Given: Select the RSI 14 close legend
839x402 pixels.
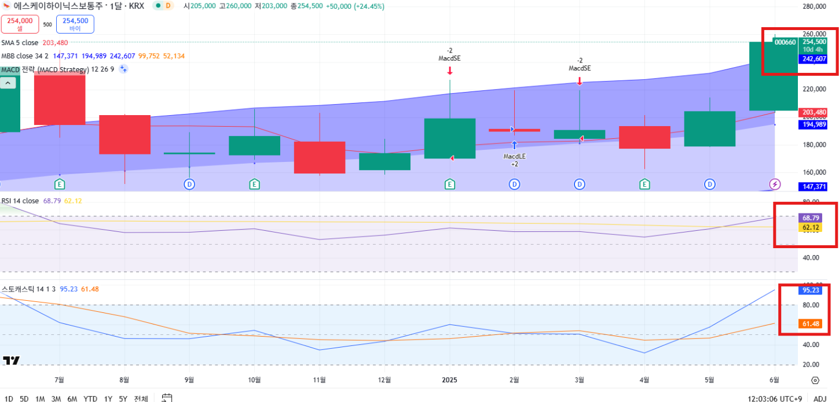Looking at the screenshot, I should (x=20, y=201).
